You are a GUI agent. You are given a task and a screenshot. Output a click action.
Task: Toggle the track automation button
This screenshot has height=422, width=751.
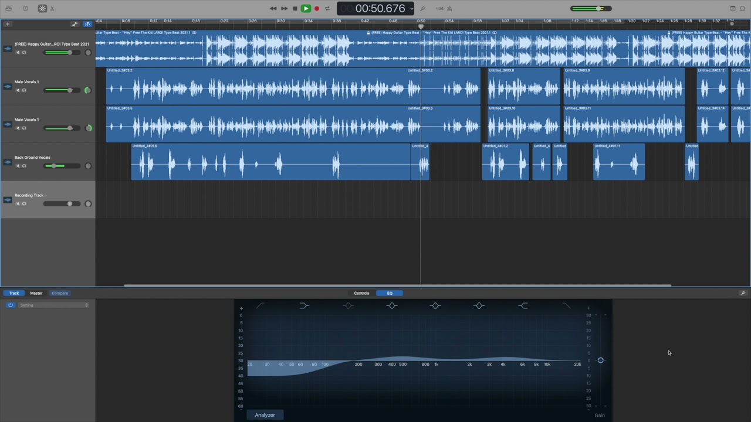[x=75, y=24]
